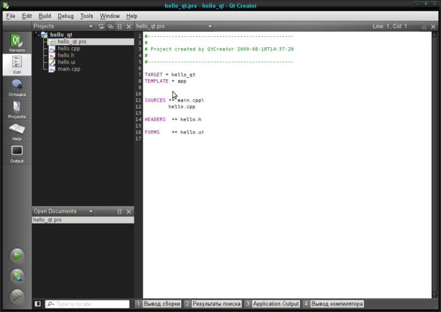Click the SOURCES keyword in the editor
This screenshot has width=441, height=312.
click(x=155, y=100)
